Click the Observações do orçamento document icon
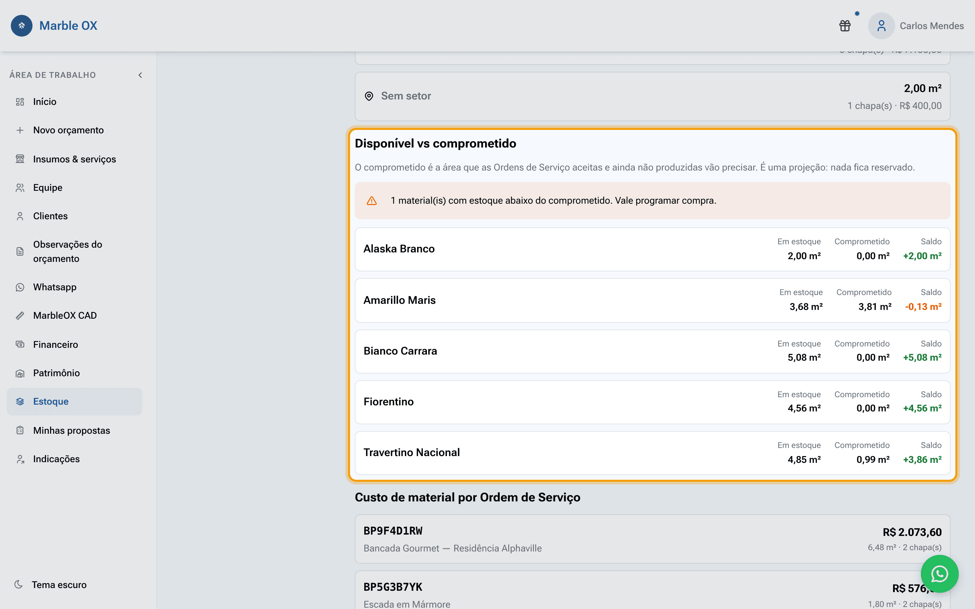Screen dimensions: 975x609 click(20, 251)
